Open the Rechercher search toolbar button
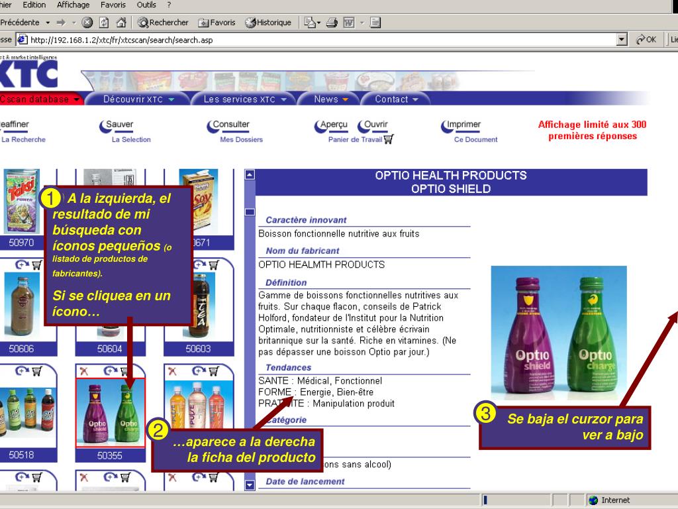 pyautogui.click(x=163, y=23)
